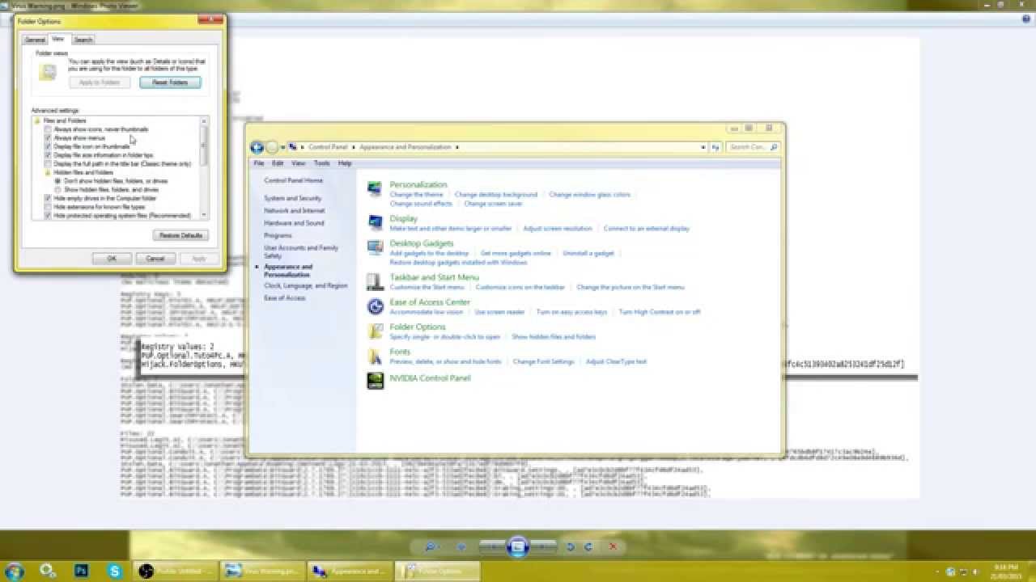
Task: Expand Appearance and Personalization breadcrumb arrow
Action: pyautogui.click(x=457, y=147)
